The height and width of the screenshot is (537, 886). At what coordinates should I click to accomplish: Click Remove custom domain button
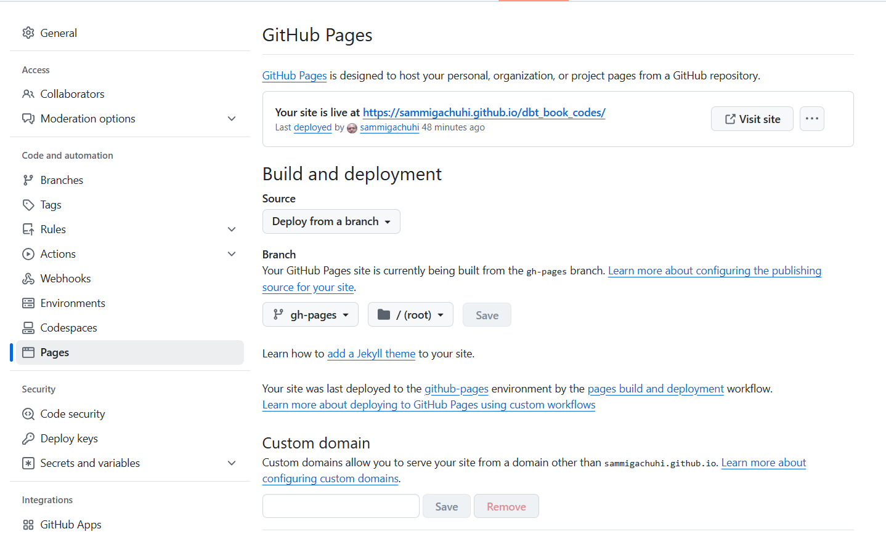506,506
